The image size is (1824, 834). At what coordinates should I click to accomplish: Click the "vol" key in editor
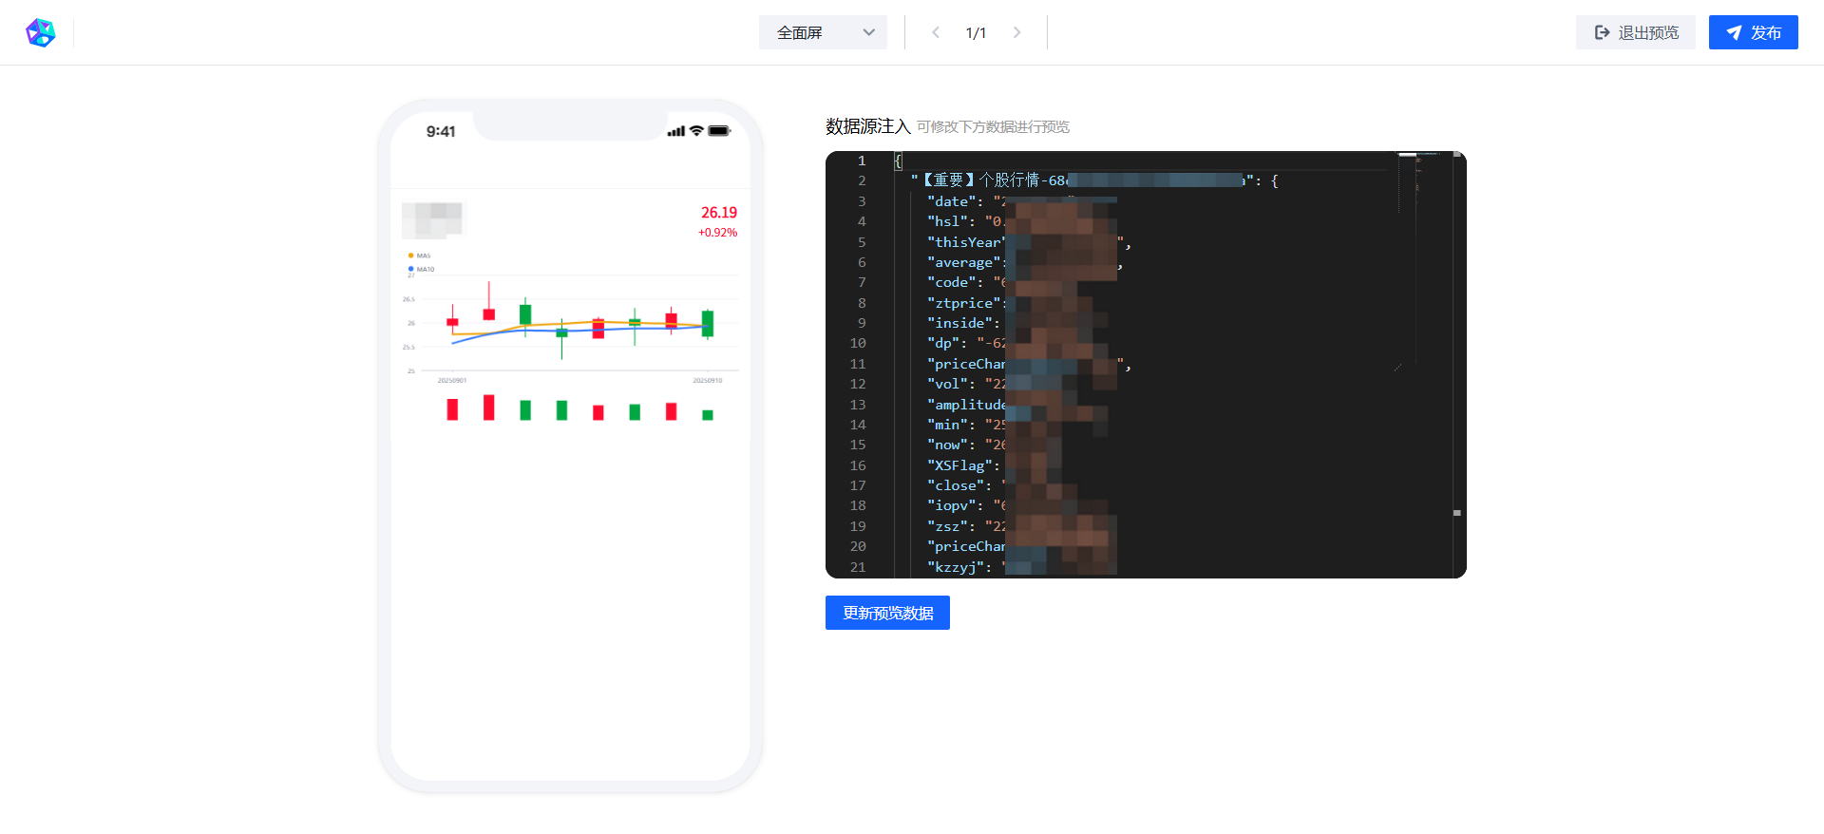coord(948,384)
